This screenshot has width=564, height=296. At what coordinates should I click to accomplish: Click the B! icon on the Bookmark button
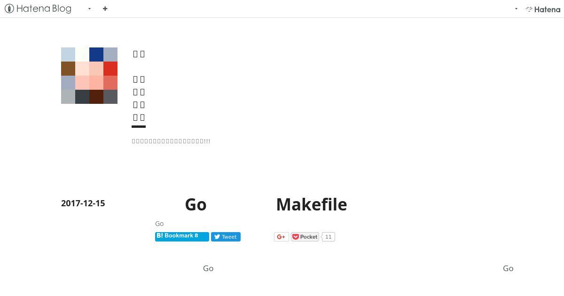(160, 236)
